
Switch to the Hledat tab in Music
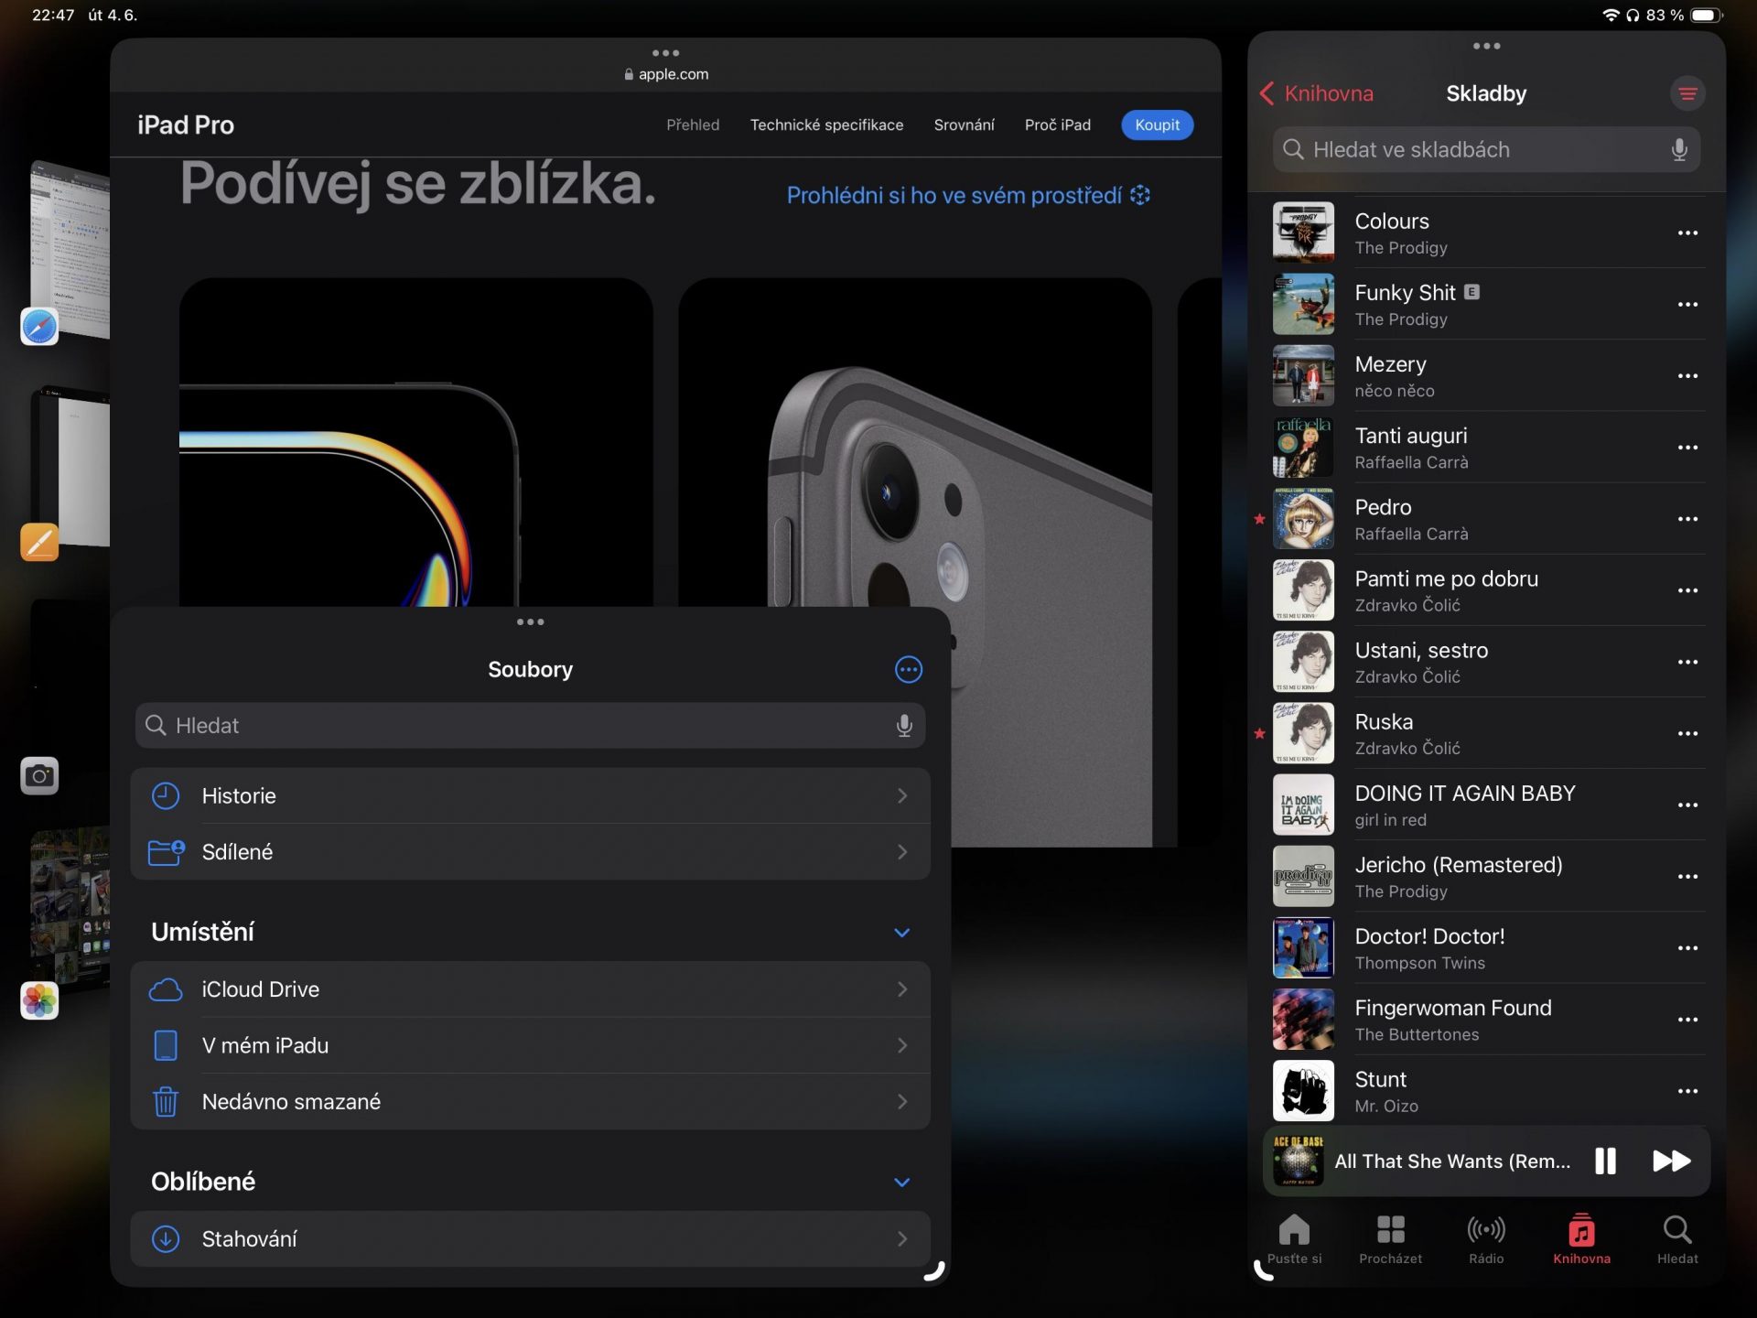pyautogui.click(x=1677, y=1239)
